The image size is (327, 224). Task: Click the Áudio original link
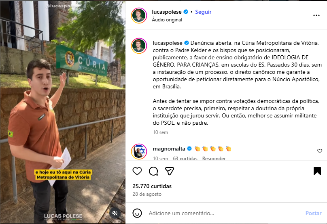pyautogui.click(x=167, y=20)
